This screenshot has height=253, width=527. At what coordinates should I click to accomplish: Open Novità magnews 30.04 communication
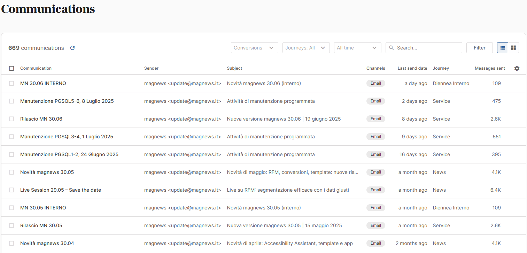tap(47, 243)
